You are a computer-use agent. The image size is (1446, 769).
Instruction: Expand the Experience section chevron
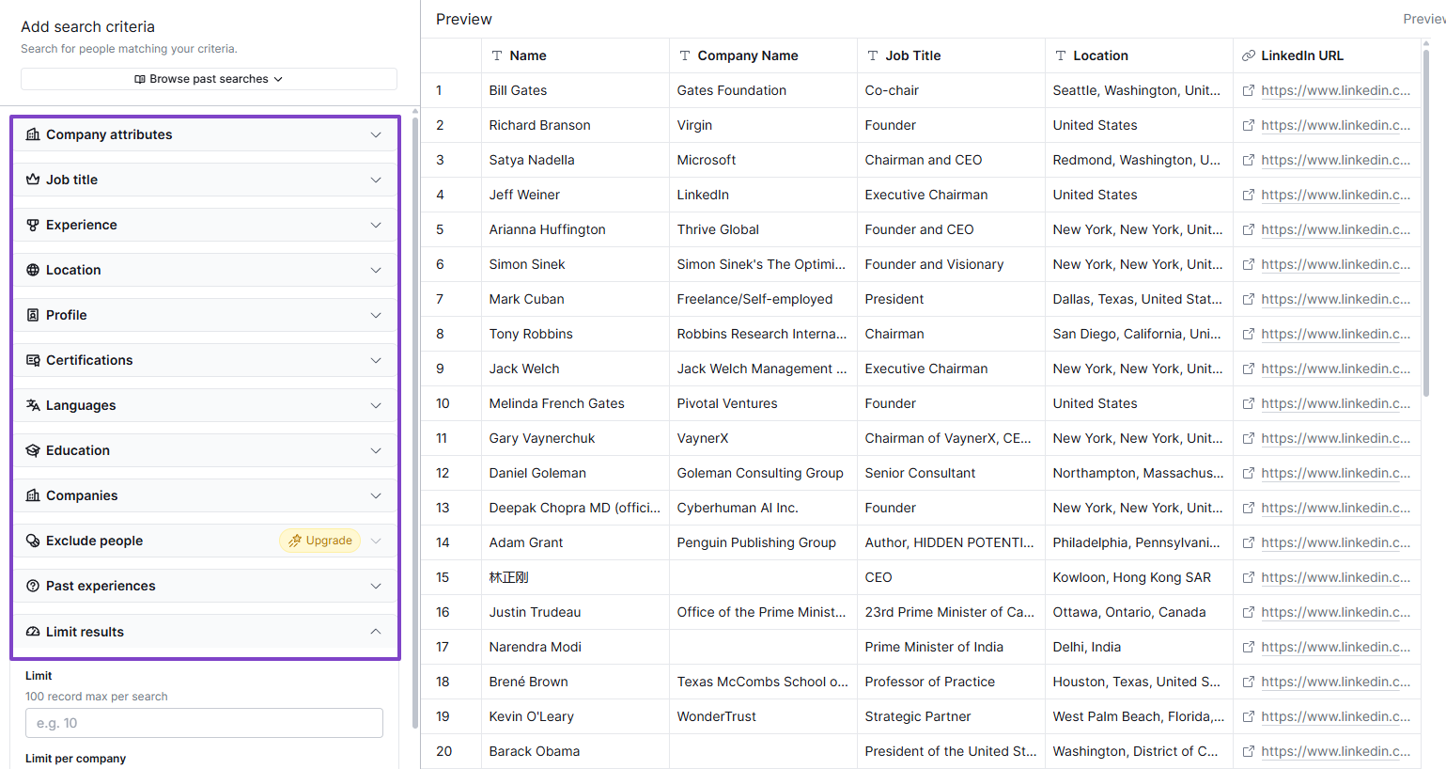376,225
